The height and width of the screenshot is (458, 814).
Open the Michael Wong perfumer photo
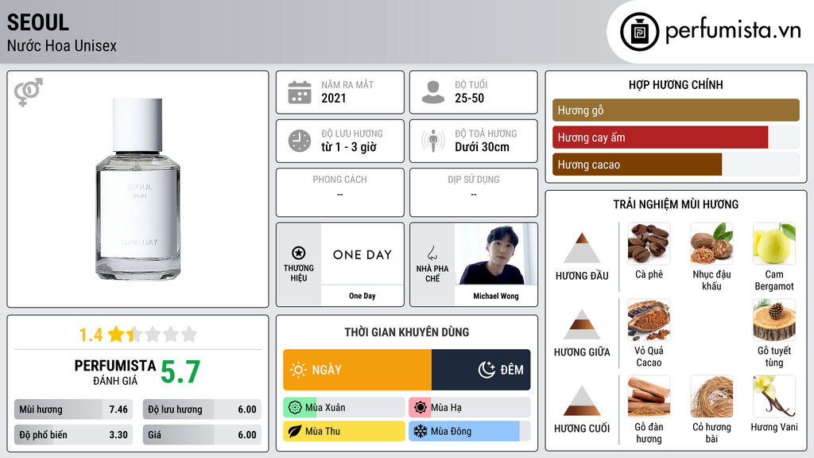click(x=496, y=254)
